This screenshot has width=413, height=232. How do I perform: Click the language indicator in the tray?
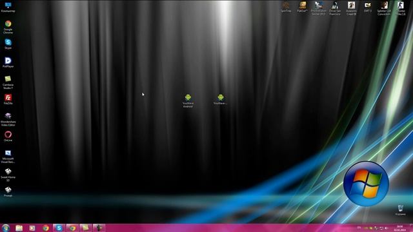pos(359,228)
